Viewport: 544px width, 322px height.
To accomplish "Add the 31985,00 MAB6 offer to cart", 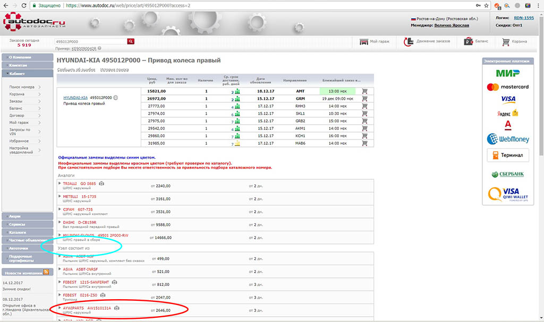I will 364,143.
